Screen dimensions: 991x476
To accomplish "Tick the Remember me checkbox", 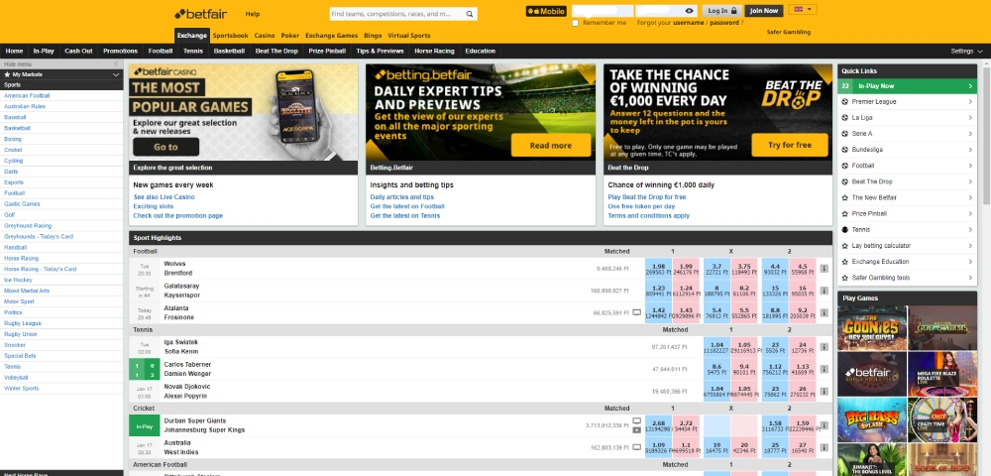I will (575, 23).
